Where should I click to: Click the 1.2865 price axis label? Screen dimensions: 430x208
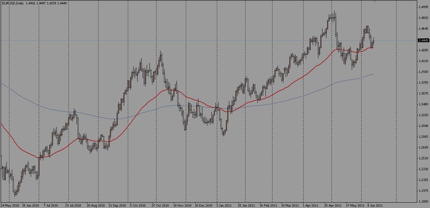point(424,137)
